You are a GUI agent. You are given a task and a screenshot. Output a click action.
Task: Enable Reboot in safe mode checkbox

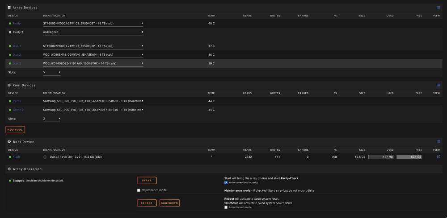click(x=226, y=207)
